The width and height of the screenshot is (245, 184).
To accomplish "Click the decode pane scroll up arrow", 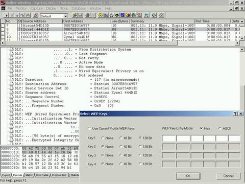I will click(242, 50).
